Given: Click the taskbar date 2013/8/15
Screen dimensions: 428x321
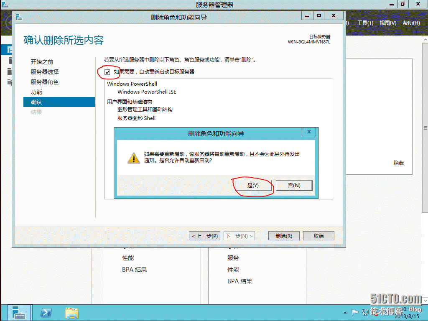Looking at the screenshot, I should pos(407,316).
